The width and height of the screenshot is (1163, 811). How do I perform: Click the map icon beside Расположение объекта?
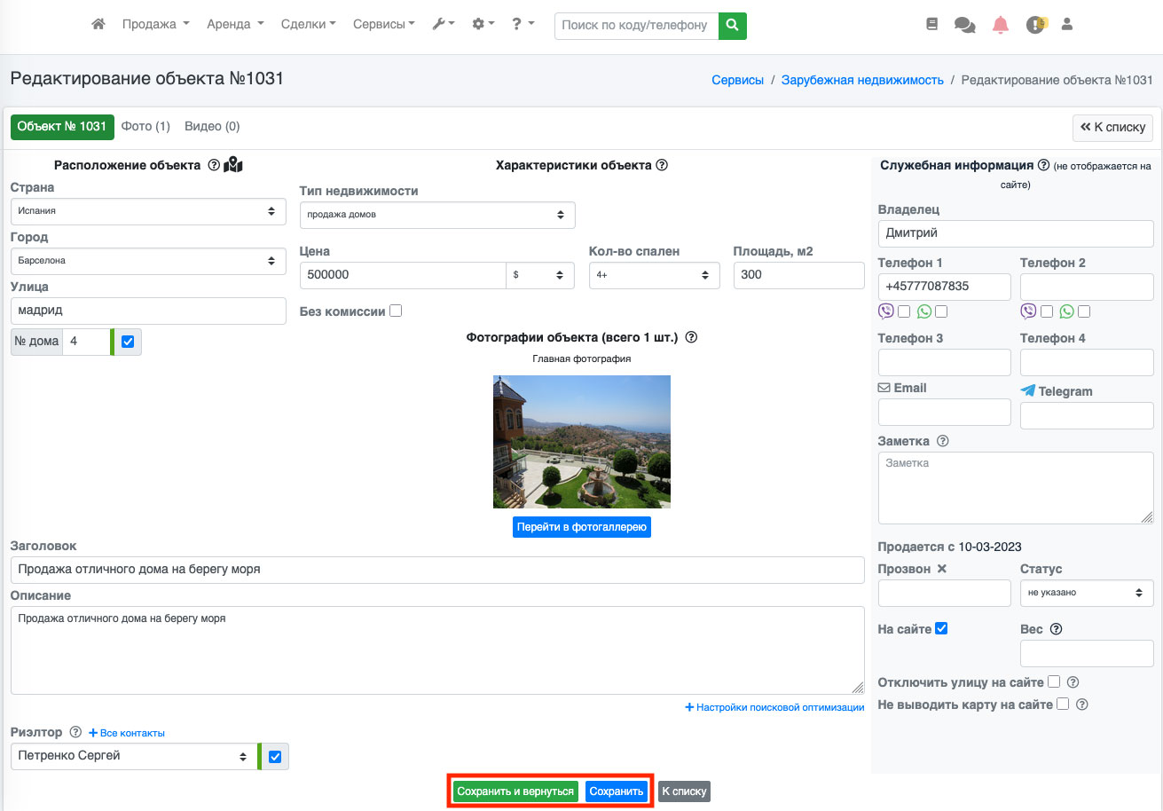[233, 165]
